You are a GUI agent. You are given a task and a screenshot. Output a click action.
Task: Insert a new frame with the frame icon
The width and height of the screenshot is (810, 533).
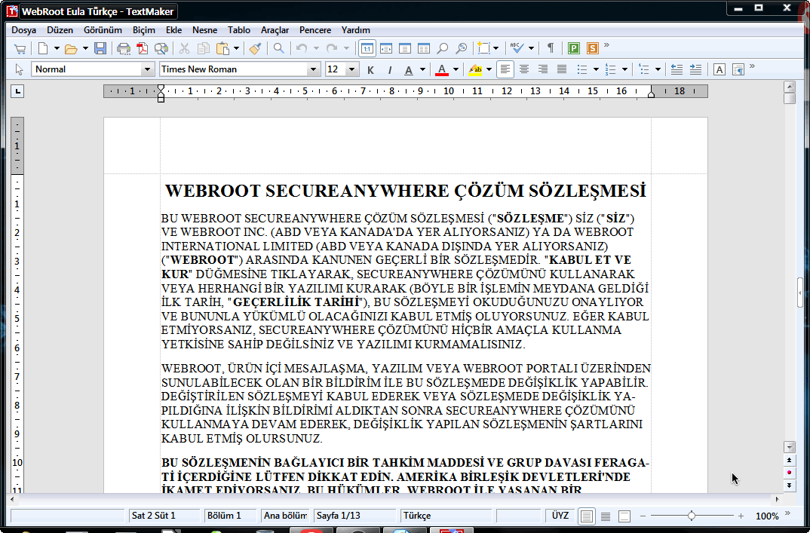pos(483,48)
